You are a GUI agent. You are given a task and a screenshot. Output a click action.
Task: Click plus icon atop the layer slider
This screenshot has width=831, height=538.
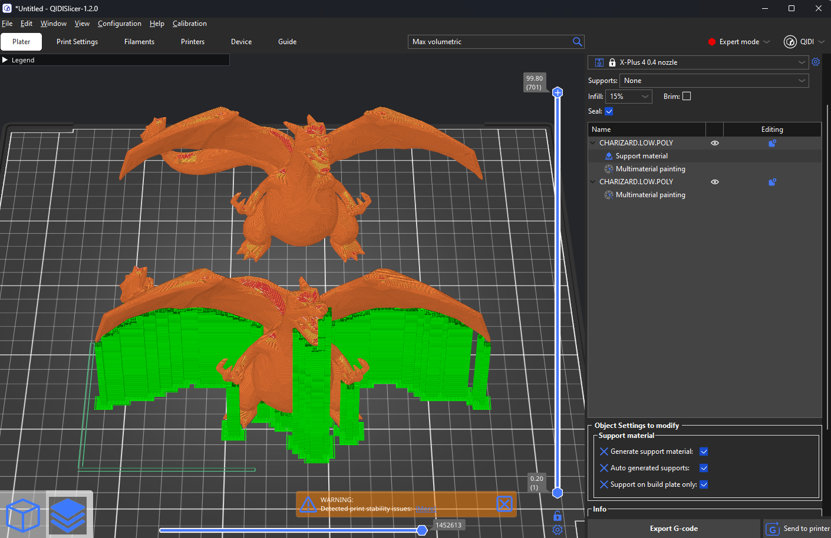[558, 92]
